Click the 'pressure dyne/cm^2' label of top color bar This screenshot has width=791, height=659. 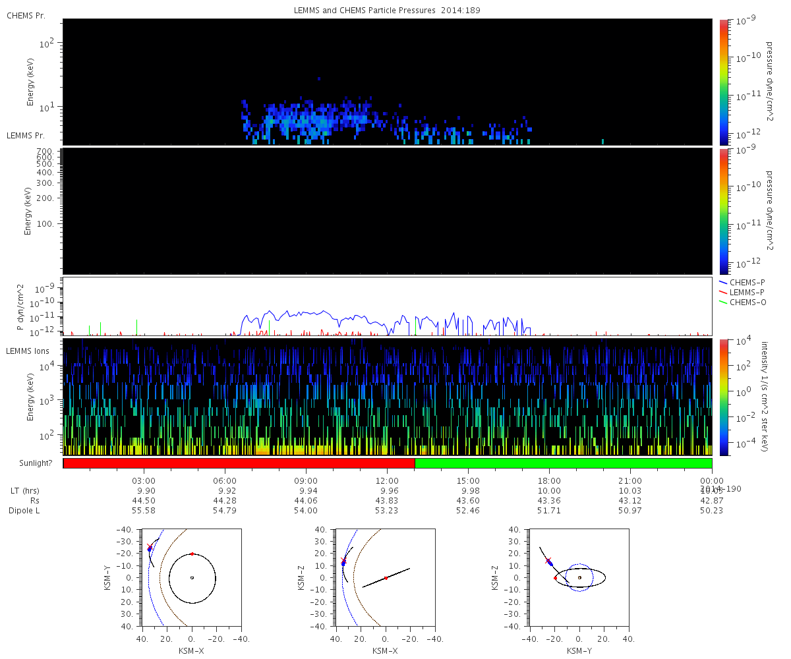tap(769, 82)
